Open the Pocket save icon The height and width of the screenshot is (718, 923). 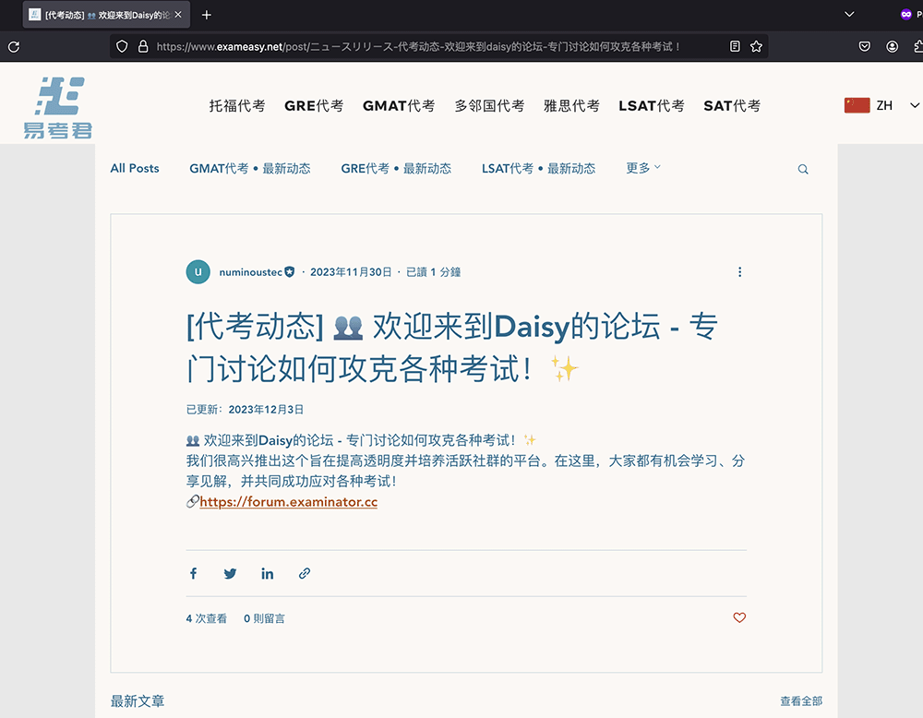pyautogui.click(x=865, y=46)
